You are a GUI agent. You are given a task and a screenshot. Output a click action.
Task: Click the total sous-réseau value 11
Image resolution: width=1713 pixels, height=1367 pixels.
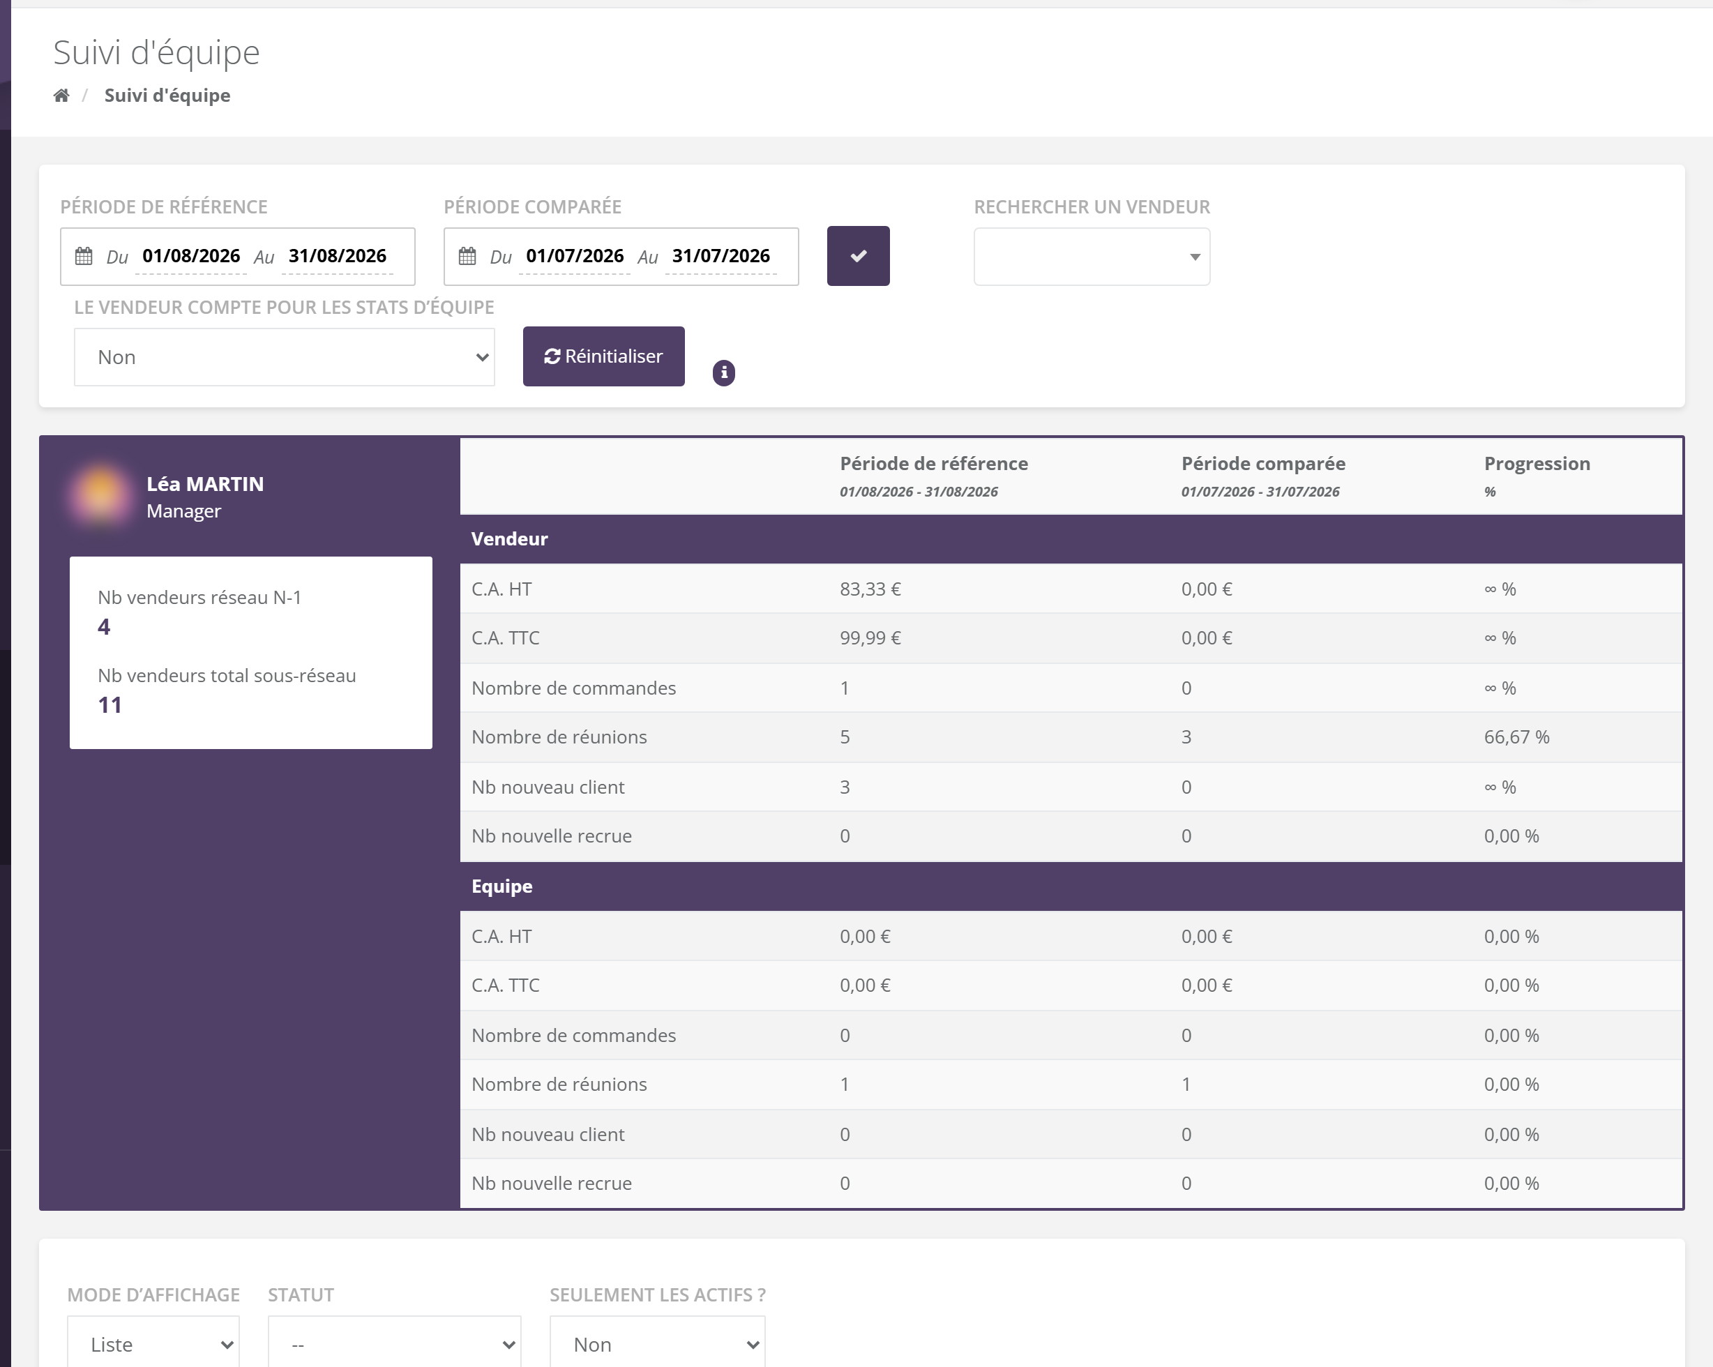(x=110, y=704)
